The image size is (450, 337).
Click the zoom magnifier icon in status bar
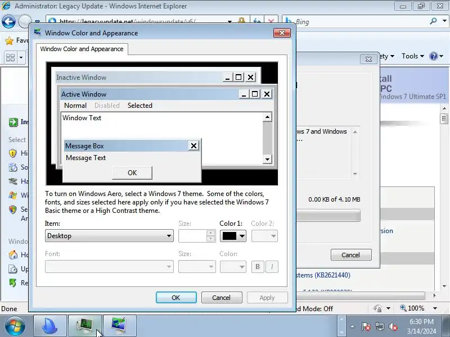tap(403, 308)
